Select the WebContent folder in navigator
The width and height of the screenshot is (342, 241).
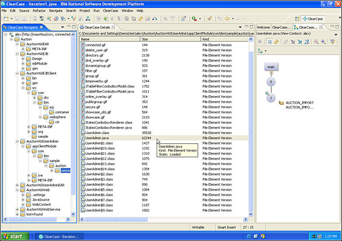pos(42,205)
